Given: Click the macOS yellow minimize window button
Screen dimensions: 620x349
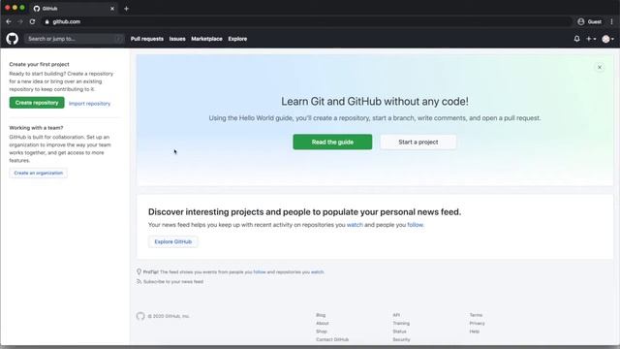Looking at the screenshot, I should point(15,8).
